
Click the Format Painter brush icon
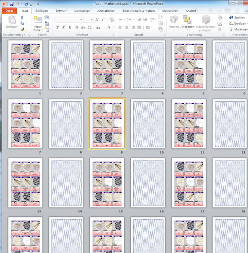tap(22, 29)
